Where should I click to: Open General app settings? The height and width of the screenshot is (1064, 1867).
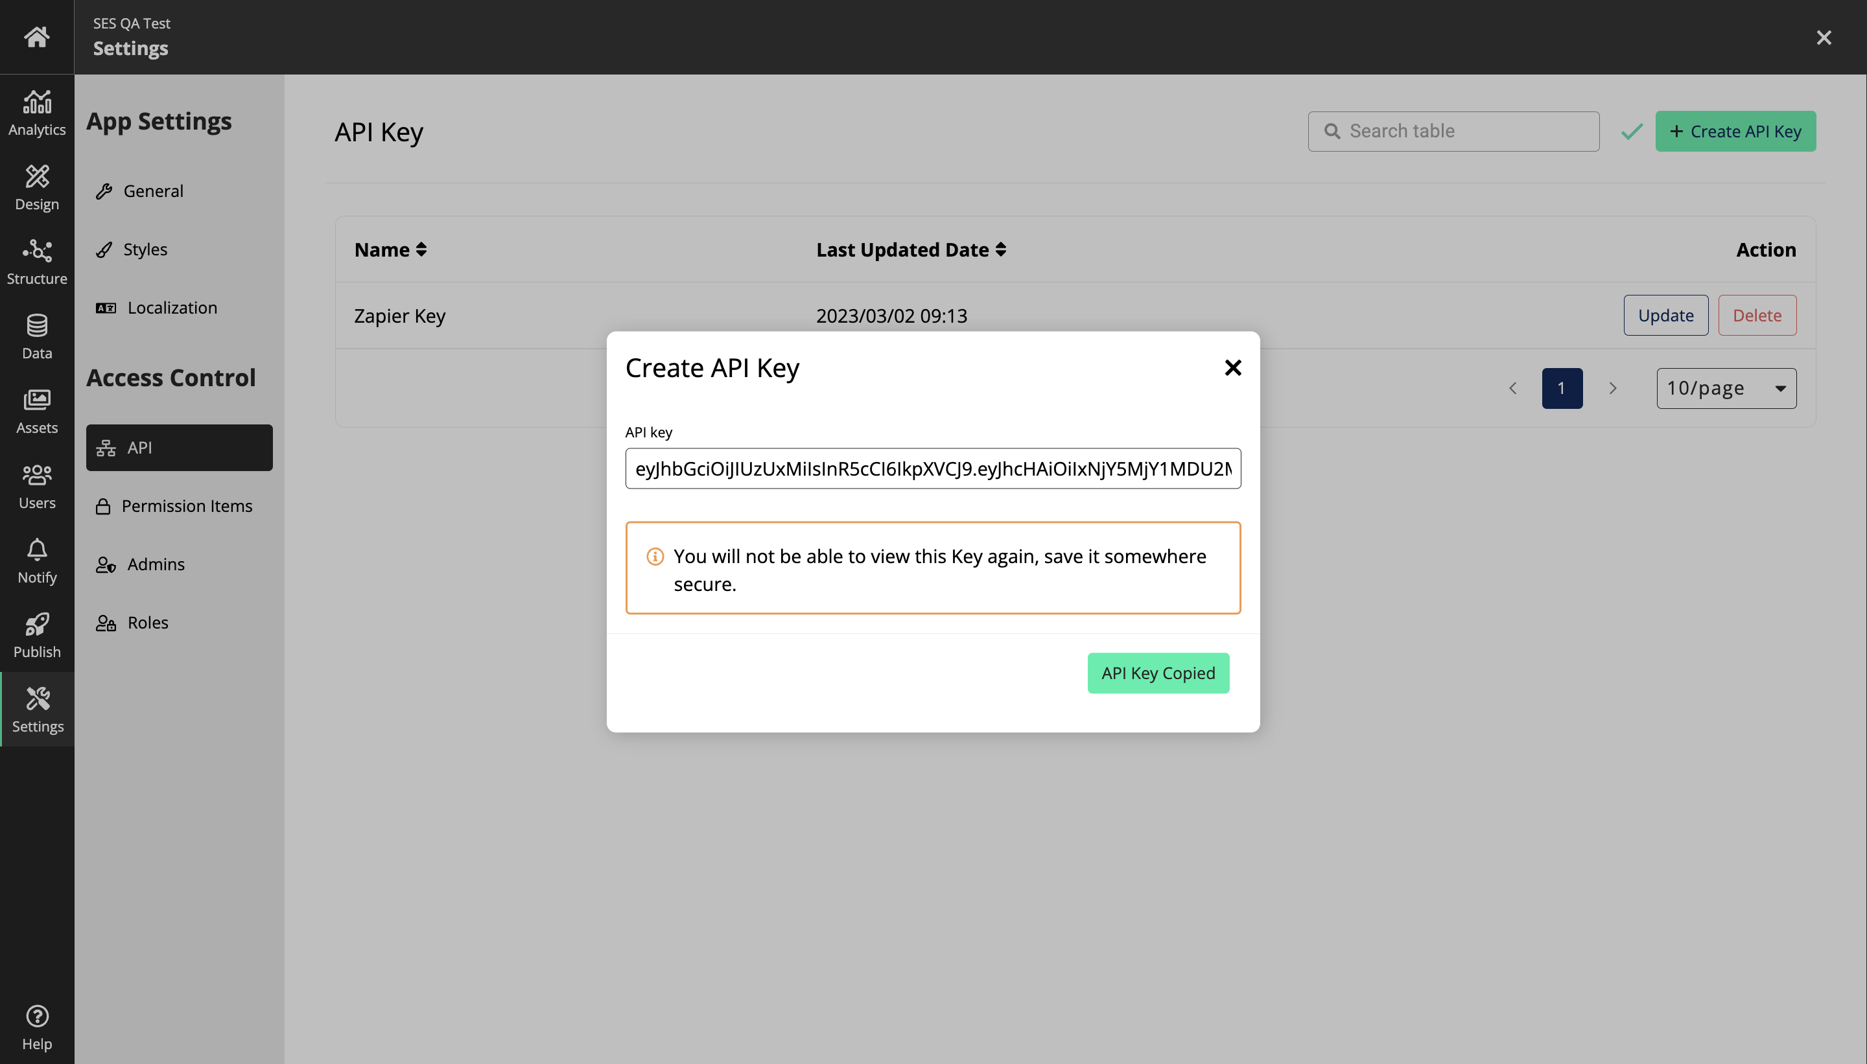pyautogui.click(x=179, y=191)
